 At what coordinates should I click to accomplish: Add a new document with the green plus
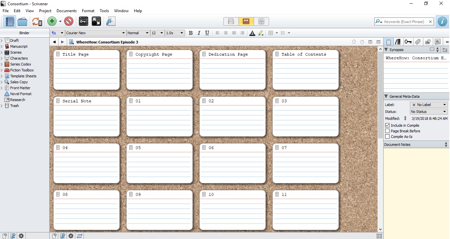[x=51, y=21]
